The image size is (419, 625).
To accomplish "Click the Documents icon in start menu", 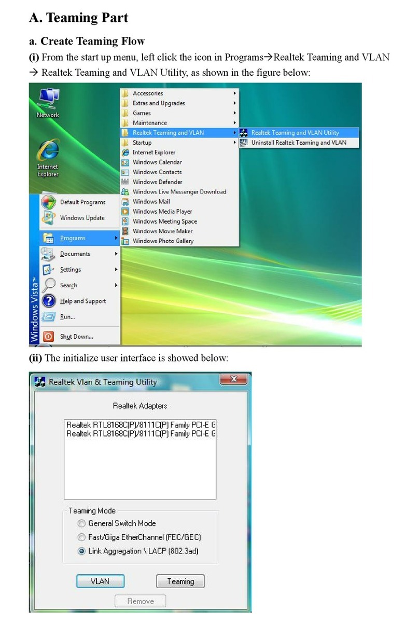I will [x=48, y=254].
